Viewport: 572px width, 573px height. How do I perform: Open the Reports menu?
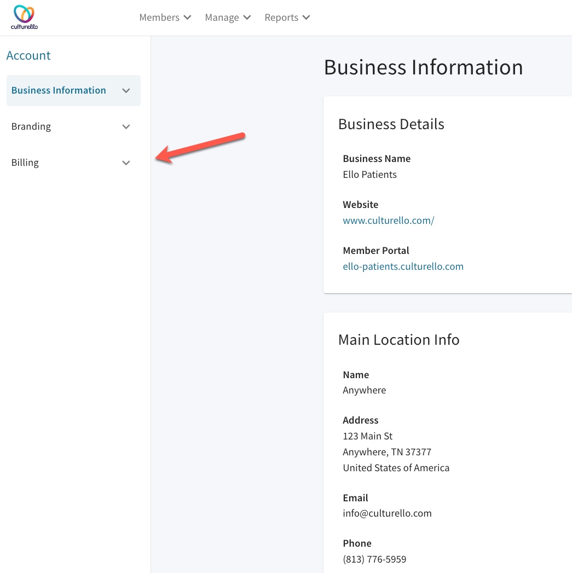(x=287, y=18)
